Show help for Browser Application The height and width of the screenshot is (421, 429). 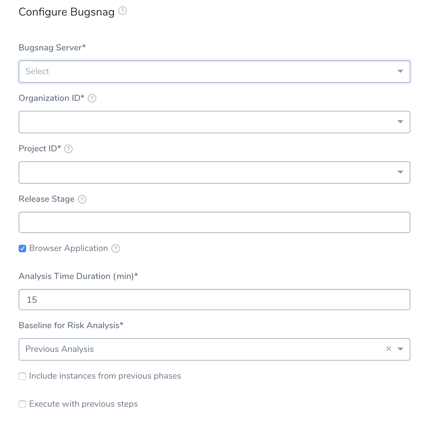[116, 248]
